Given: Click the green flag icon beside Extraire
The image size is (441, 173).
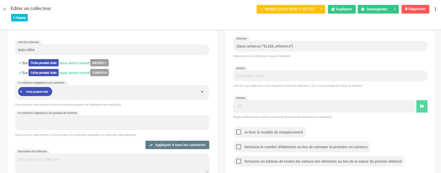Looking at the screenshot, I should pos(422,106).
